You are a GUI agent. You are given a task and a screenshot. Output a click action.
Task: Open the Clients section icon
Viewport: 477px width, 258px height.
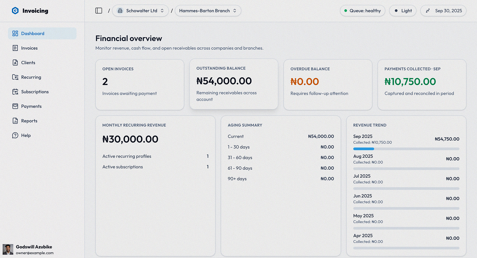click(x=15, y=63)
